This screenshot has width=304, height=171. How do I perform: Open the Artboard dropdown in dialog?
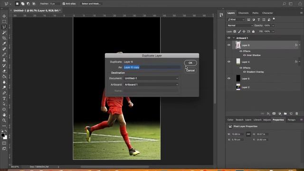(x=151, y=85)
